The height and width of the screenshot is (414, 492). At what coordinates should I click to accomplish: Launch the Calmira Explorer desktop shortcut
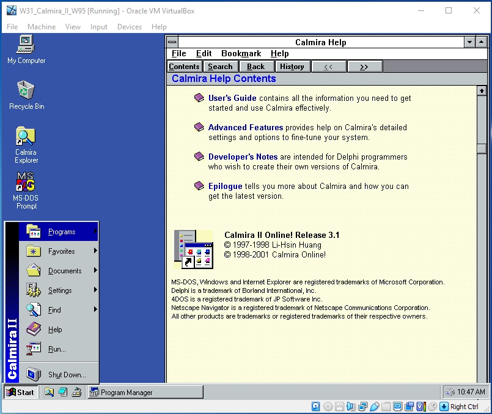26,145
